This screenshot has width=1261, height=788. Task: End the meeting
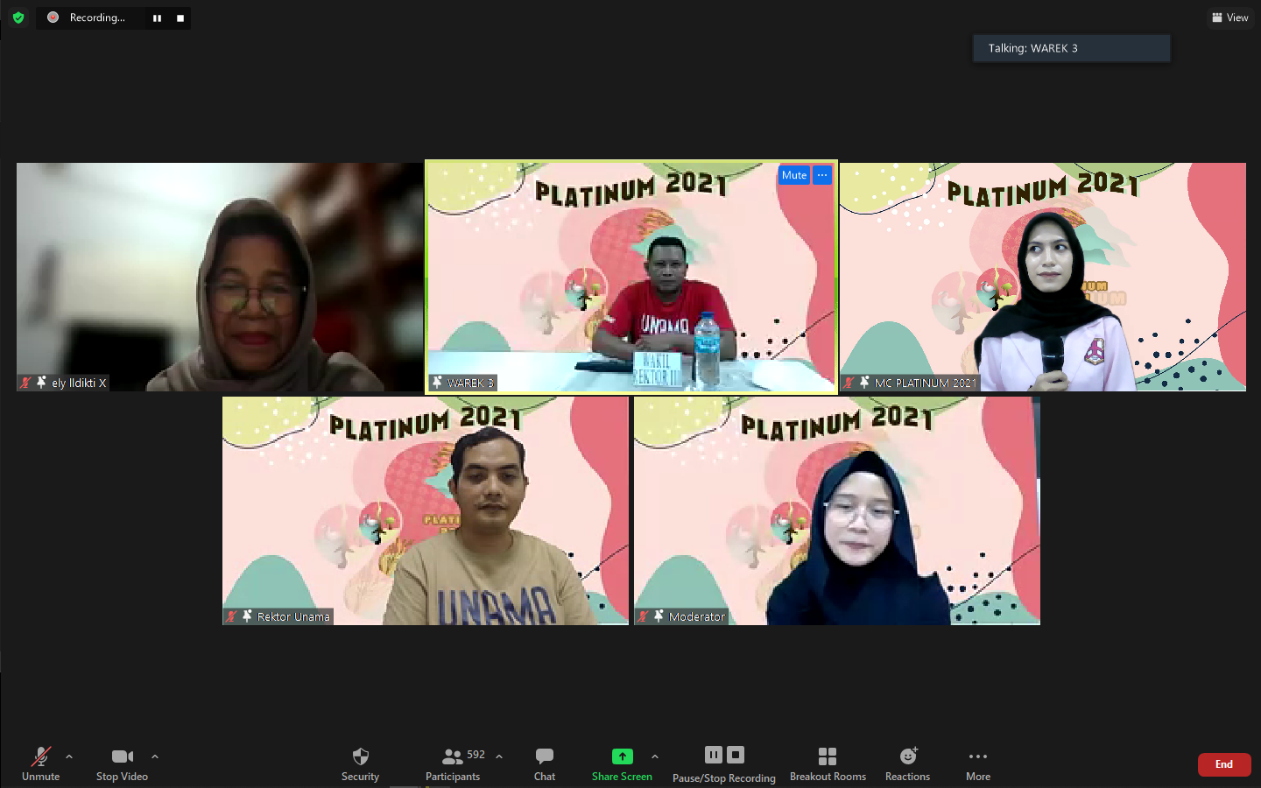point(1223,763)
